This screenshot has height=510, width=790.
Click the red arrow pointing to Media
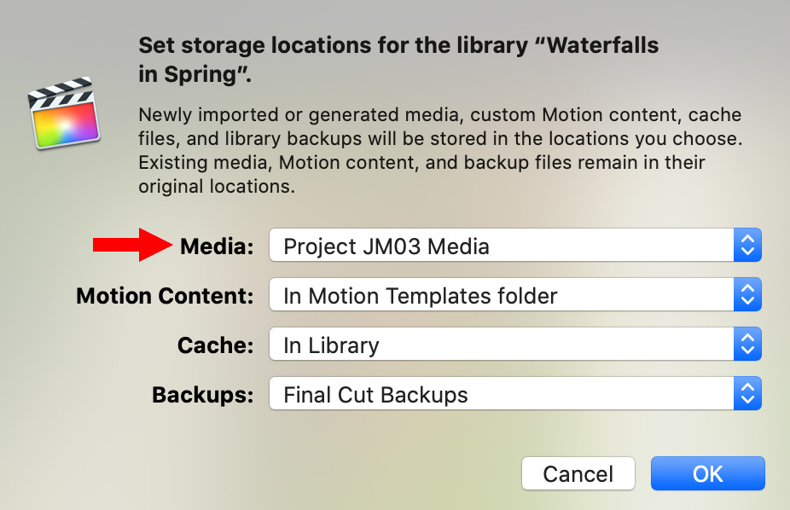(x=132, y=245)
